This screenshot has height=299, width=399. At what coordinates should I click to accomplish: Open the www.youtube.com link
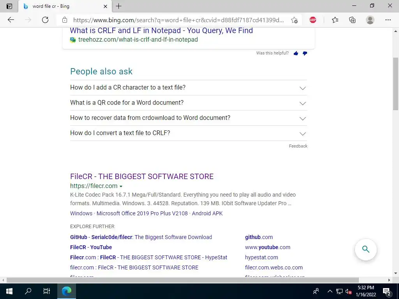[267, 247]
